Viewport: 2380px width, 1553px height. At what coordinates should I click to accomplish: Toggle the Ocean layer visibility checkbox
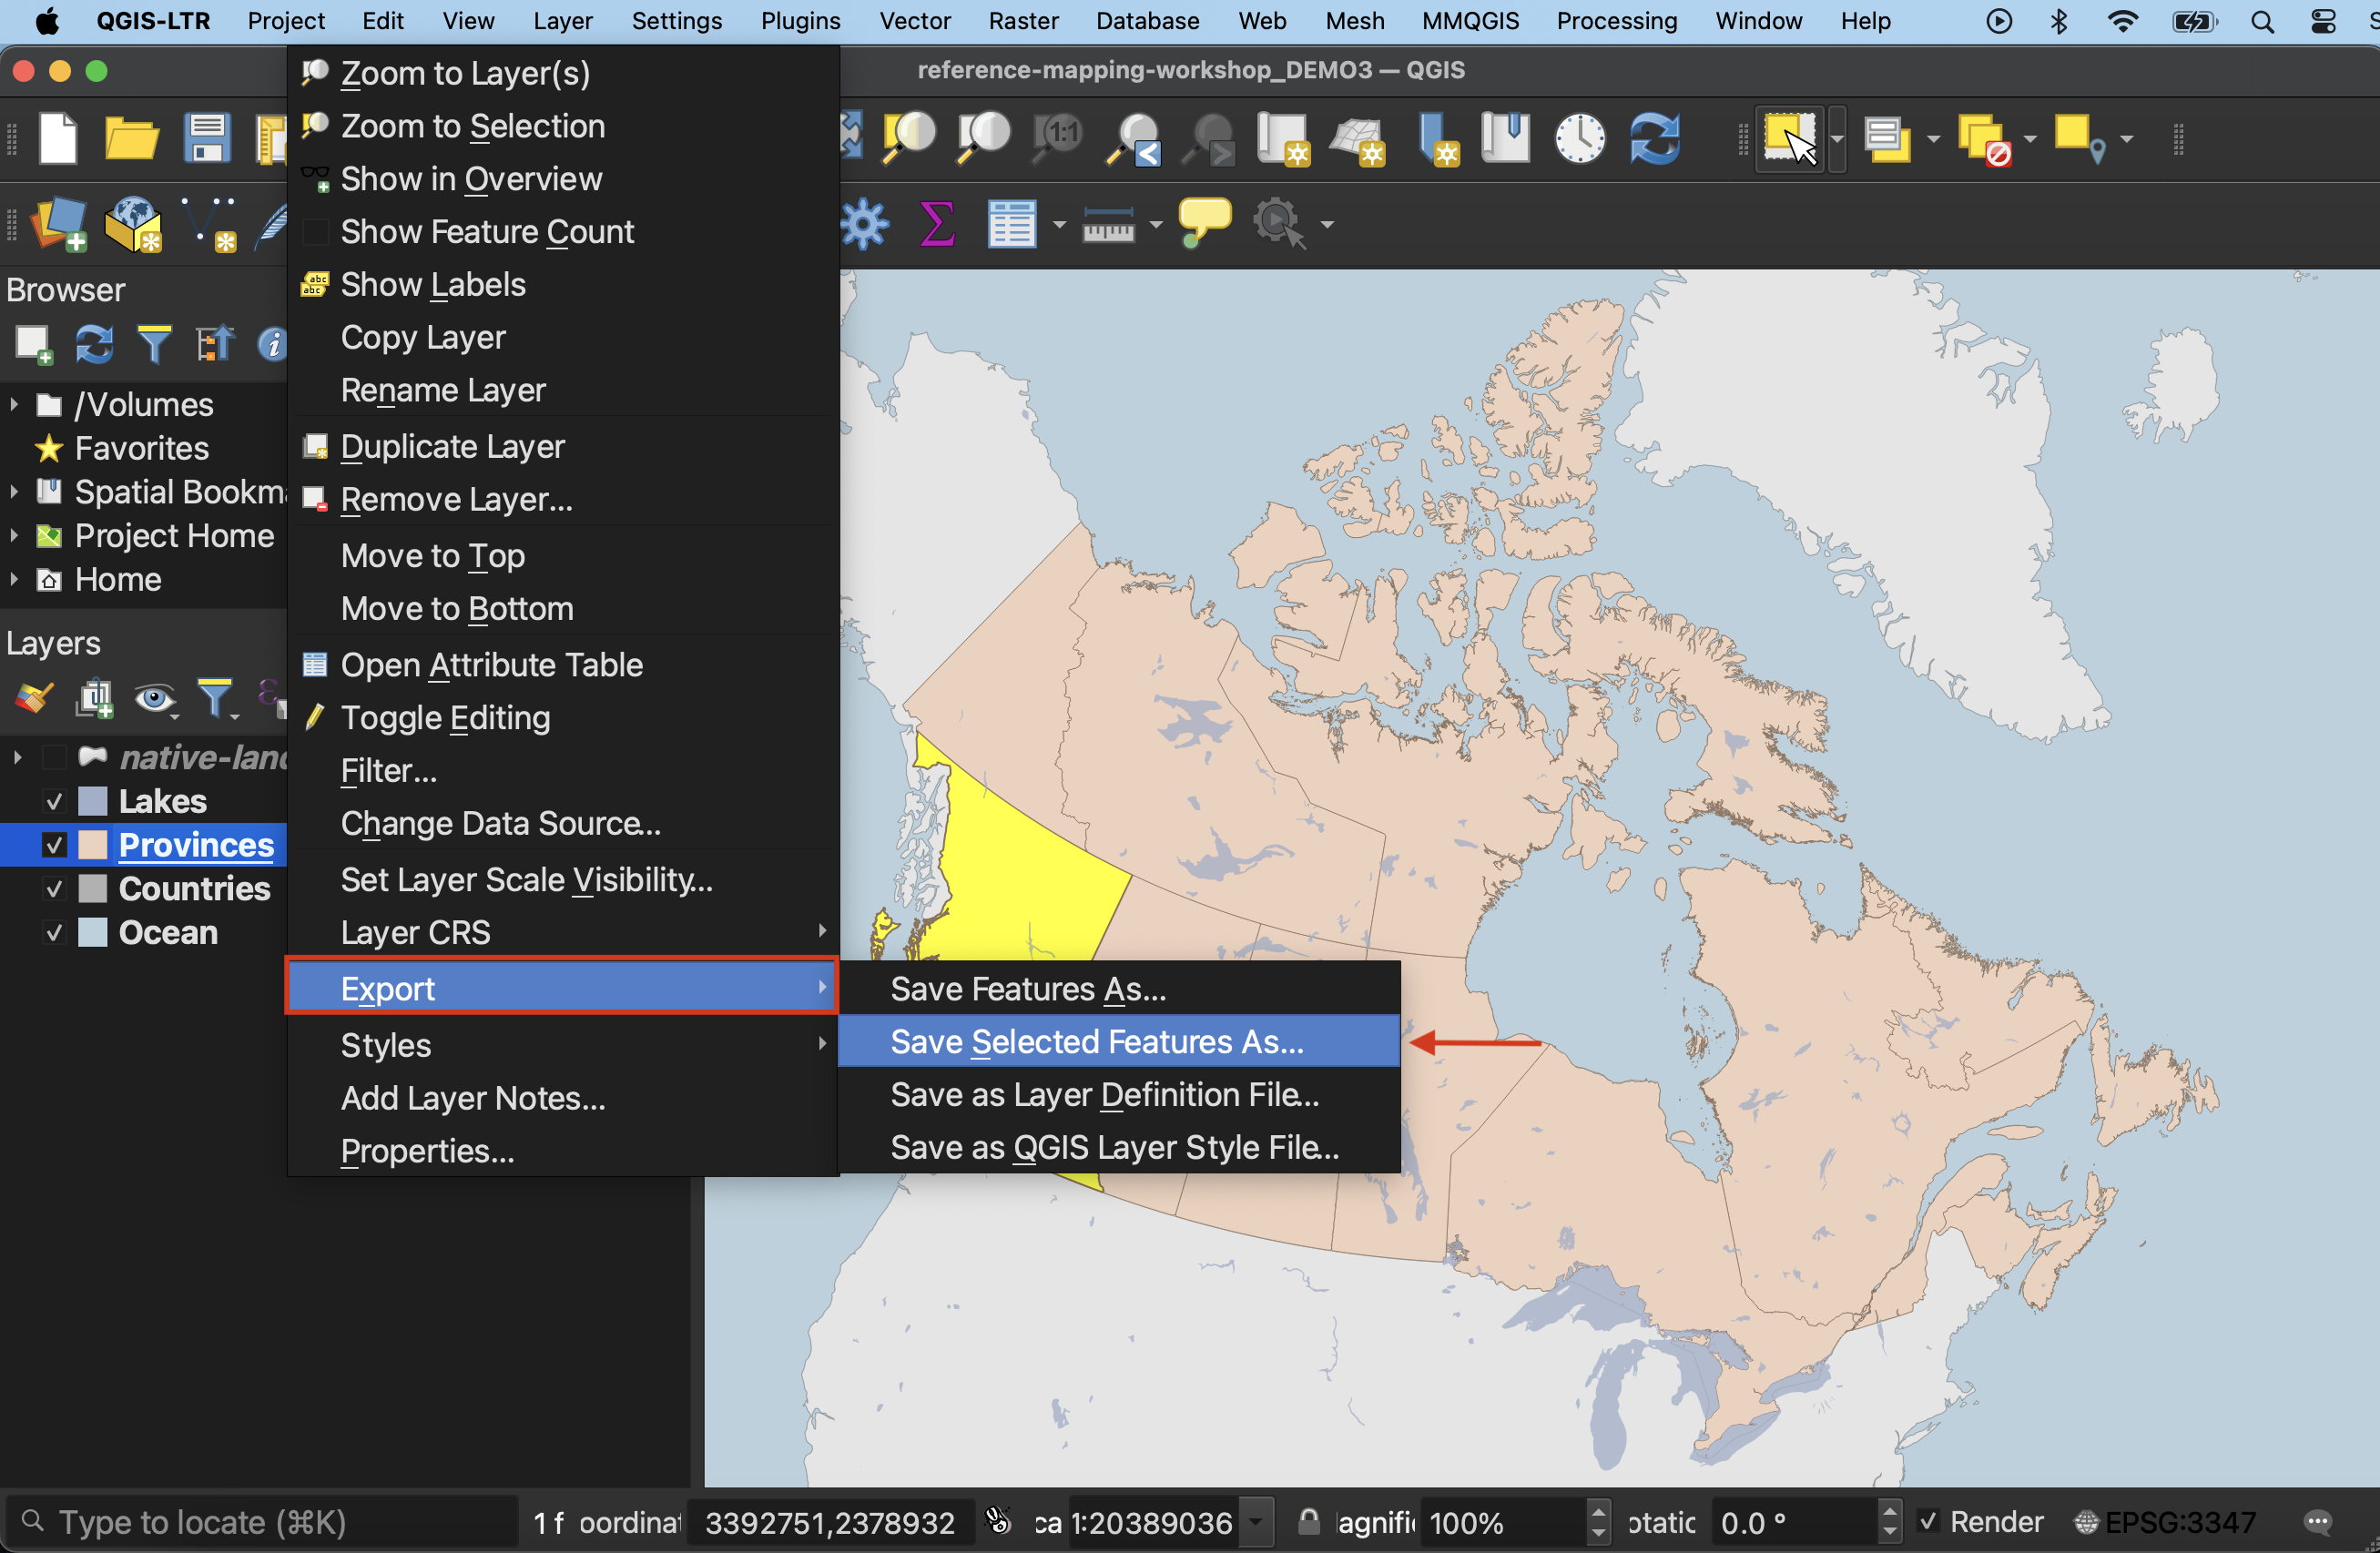(54, 932)
